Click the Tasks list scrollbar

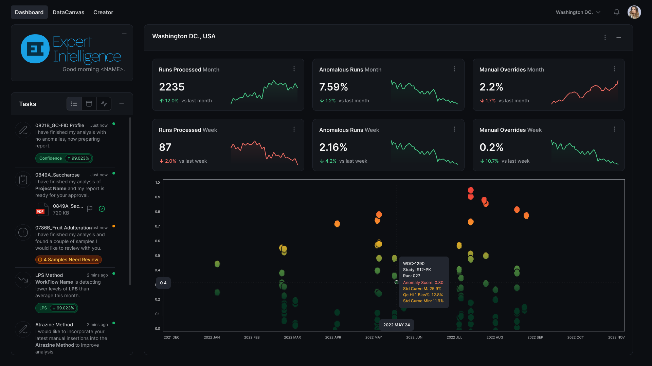(x=130, y=201)
